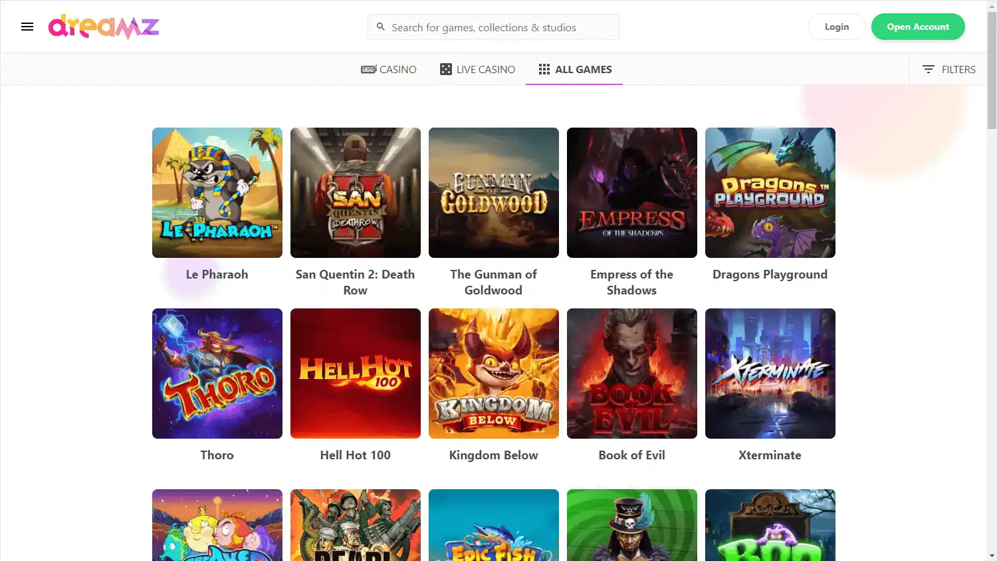Open the Le Pharaoh game thumbnail
Image resolution: width=997 pixels, height=561 pixels.
point(217,193)
